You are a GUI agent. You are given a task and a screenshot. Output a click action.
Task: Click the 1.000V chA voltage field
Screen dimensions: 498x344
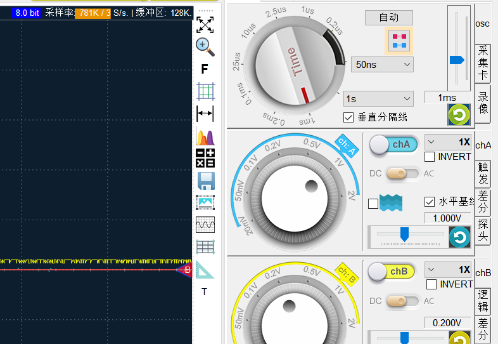click(447, 218)
